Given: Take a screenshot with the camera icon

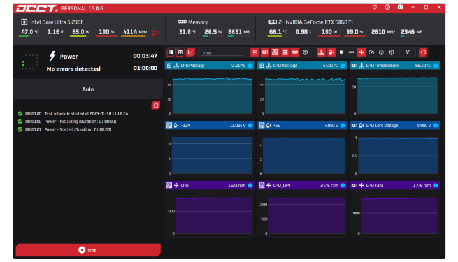Looking at the screenshot, I should pyautogui.click(x=400, y=7).
